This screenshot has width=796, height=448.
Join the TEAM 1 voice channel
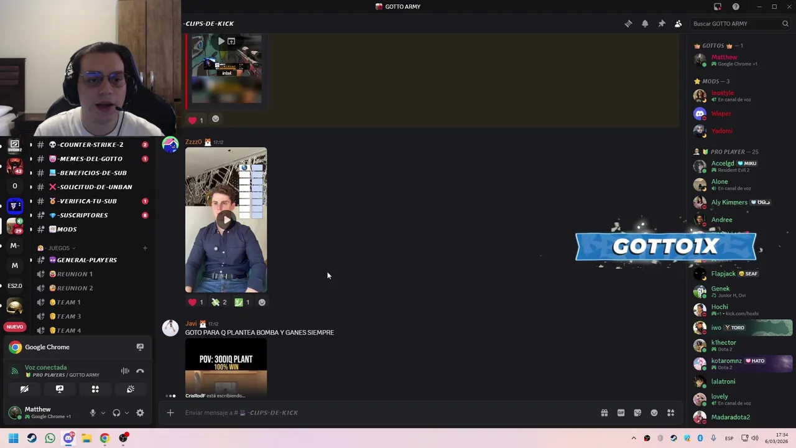tap(92, 302)
